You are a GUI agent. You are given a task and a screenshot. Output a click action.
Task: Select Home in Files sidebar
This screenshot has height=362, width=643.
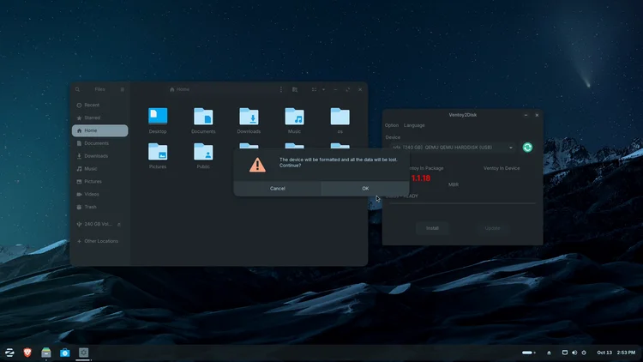(99, 130)
